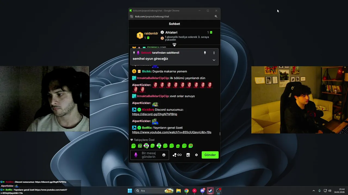The height and width of the screenshot is (195, 348).
Task: Click Ahlateri in gift leaderboard
Action: tap(171, 32)
